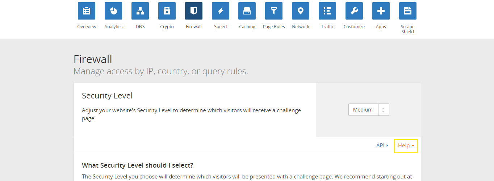The image size is (494, 181).
Task: Expand the API section
Action: (382, 146)
